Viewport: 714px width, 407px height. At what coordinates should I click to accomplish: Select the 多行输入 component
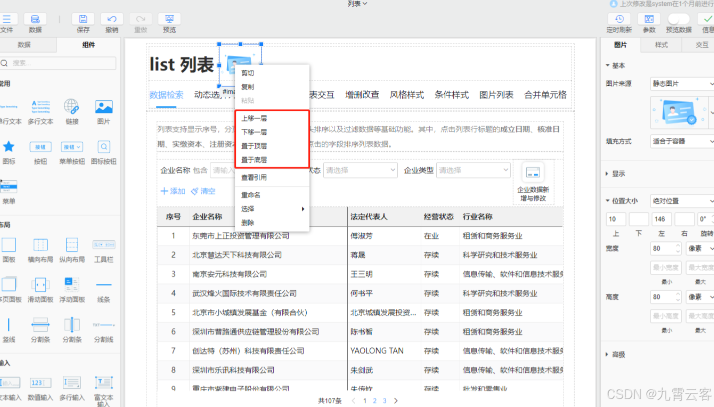72,388
